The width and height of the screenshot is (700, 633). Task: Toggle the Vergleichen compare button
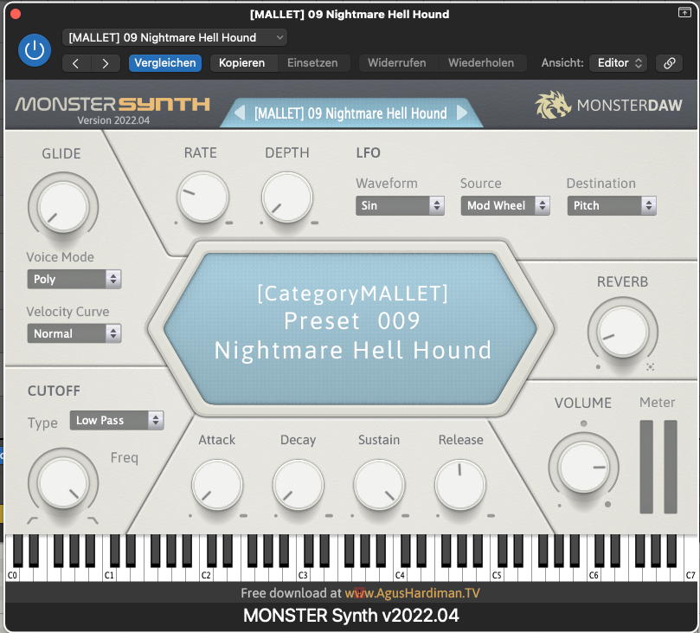click(164, 63)
